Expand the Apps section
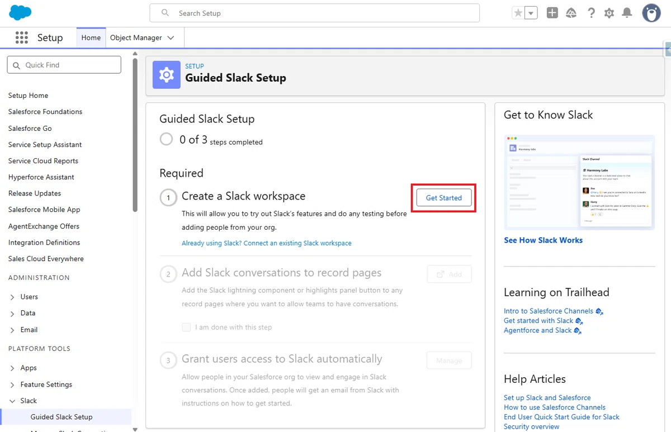 12,368
